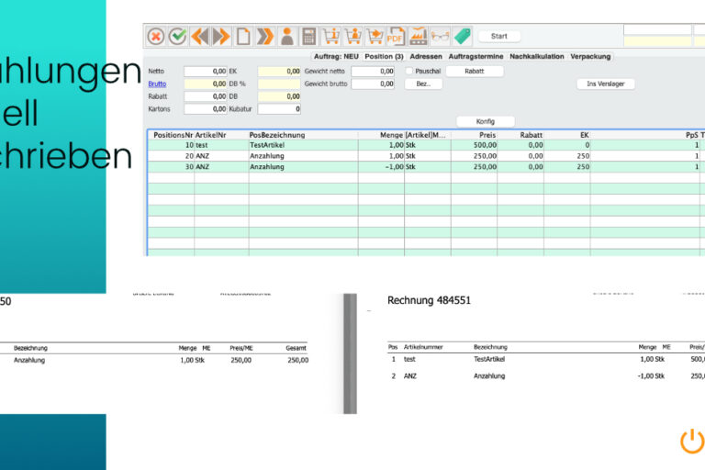Open the Nachkalkulation tab
This screenshot has width=705, height=470.
coord(536,57)
